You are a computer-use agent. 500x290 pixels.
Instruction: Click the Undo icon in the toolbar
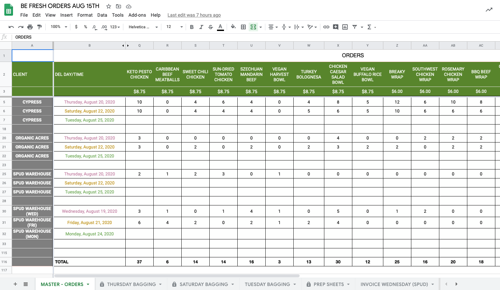(x=11, y=27)
